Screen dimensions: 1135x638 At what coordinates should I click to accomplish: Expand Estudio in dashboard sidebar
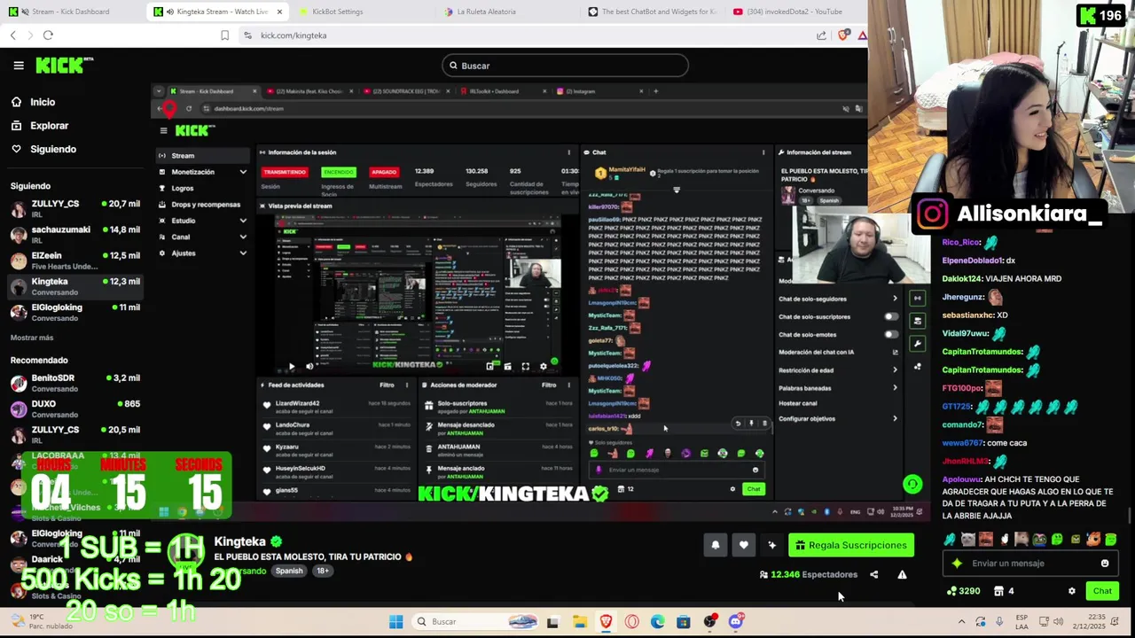pos(204,221)
